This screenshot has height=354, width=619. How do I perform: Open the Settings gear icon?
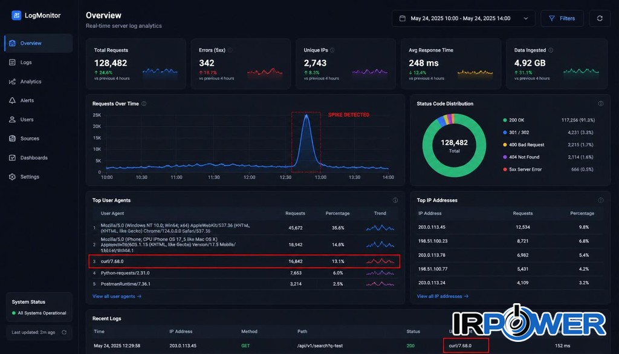coord(12,177)
